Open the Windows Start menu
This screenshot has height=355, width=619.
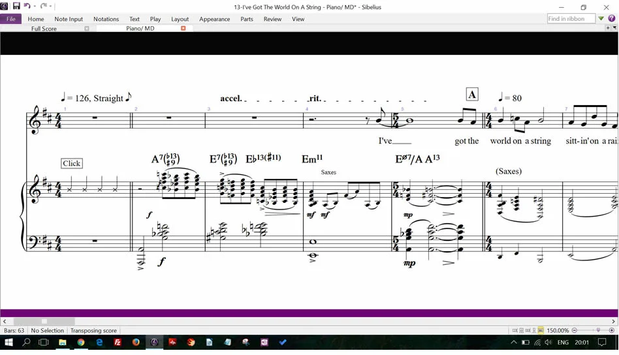(8, 343)
